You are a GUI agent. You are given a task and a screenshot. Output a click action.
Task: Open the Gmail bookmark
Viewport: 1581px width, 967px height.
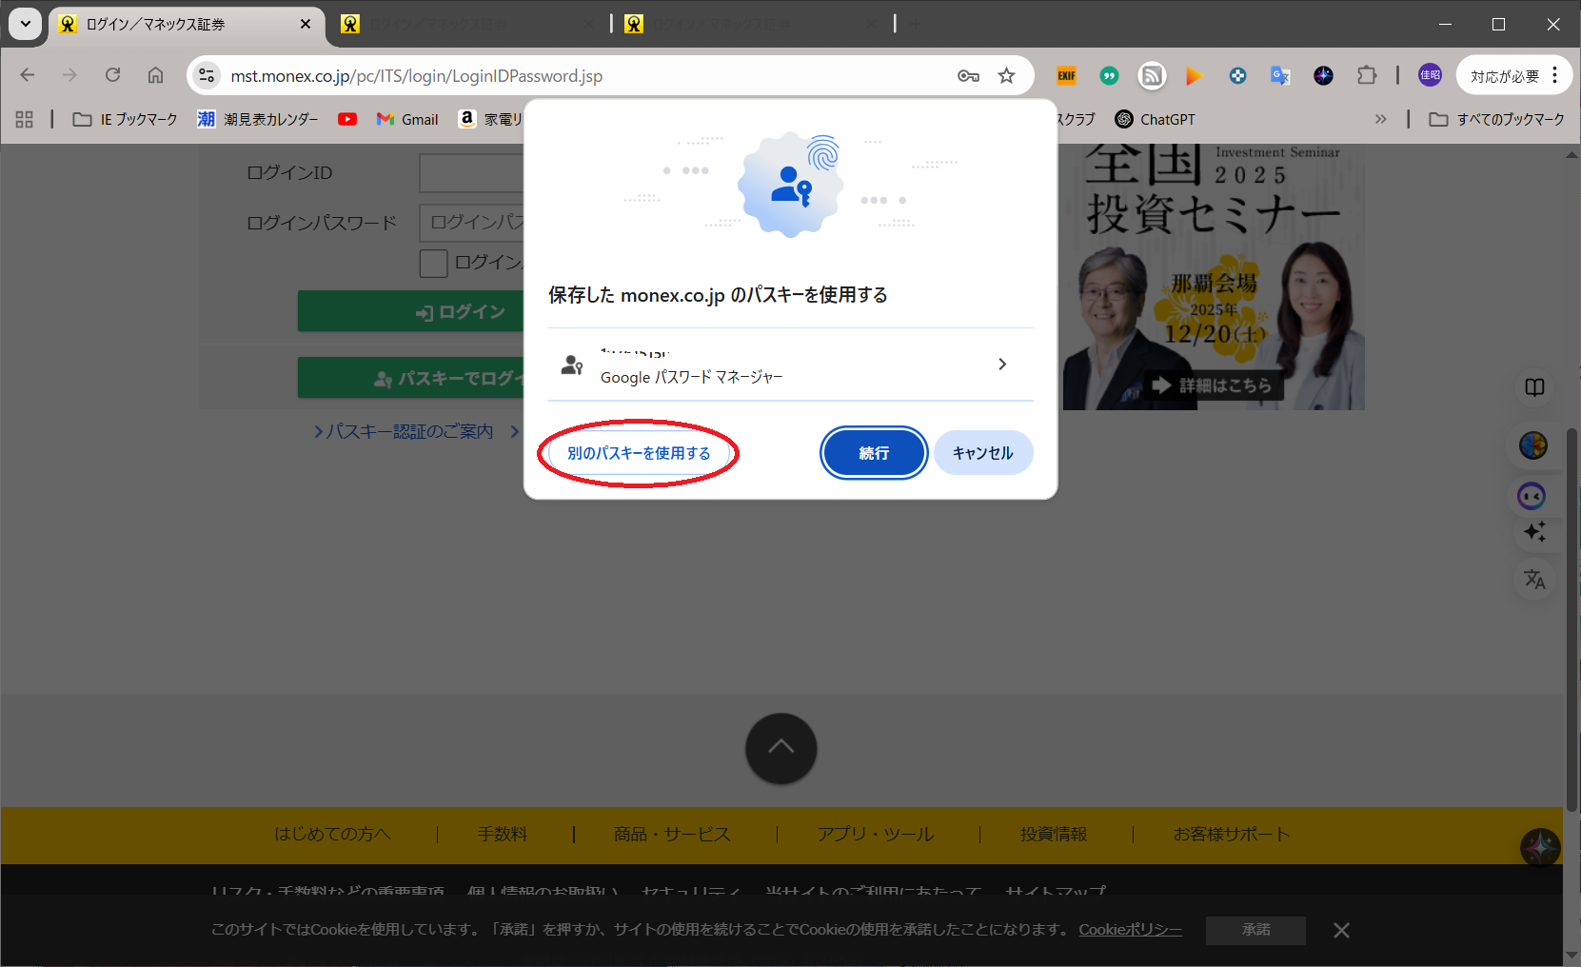click(x=407, y=119)
